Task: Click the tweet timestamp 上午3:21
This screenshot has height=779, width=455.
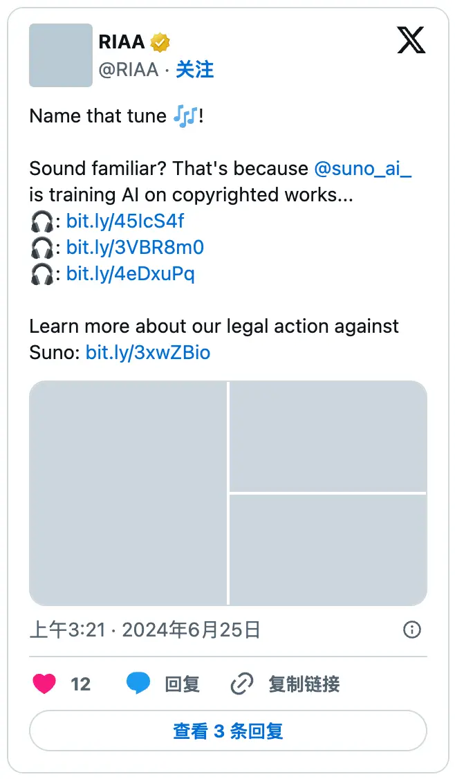Action: pyautogui.click(x=67, y=630)
